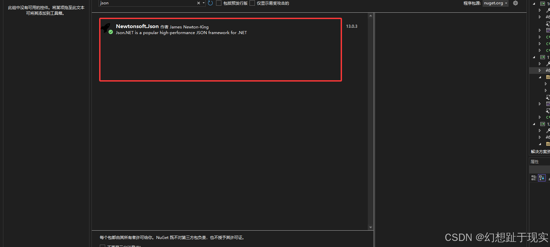The height and width of the screenshot is (247, 550).
Task: Click the Json.NET package description text
Action: tap(181, 33)
